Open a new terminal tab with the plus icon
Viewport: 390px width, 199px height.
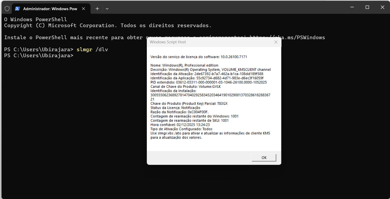coord(97,9)
